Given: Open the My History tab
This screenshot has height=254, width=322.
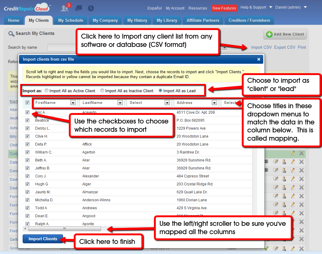Looking at the screenshot, I should tap(137, 20).
